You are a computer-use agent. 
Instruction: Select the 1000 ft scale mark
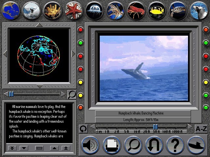(x=177, y=131)
